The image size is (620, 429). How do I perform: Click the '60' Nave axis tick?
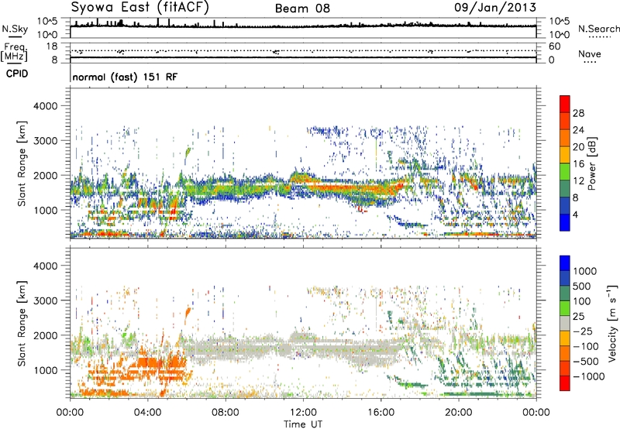555,46
